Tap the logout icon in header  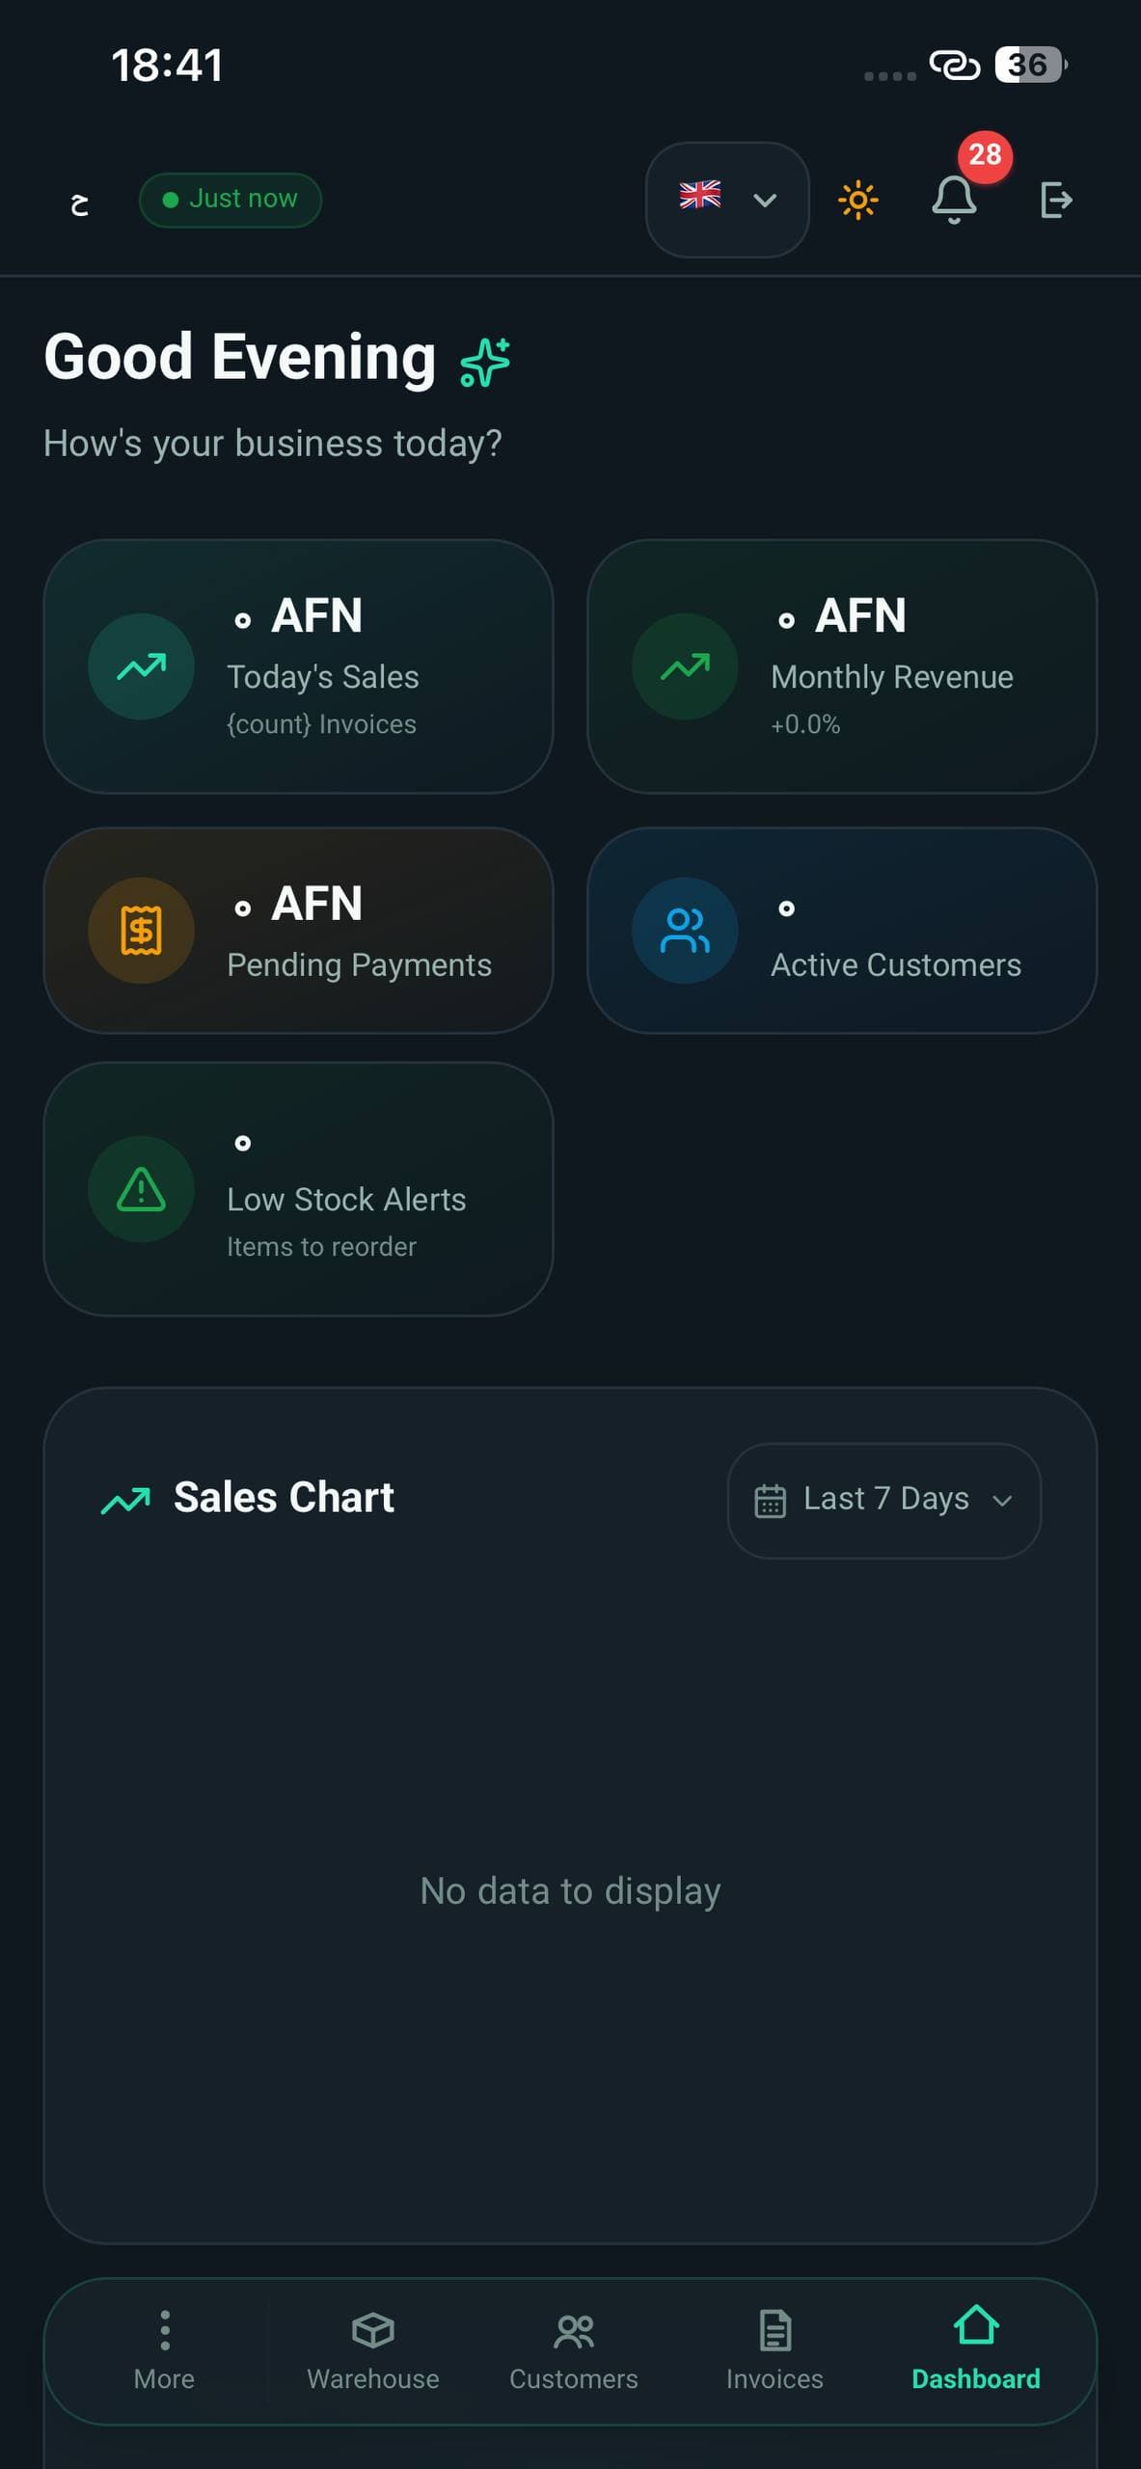pos(1056,200)
